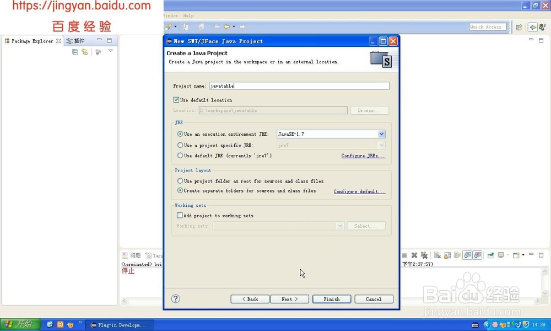Enable Use default location checkbox

(x=177, y=100)
